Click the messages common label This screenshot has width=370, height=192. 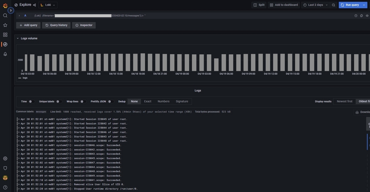pyautogui.click(x=41, y=112)
